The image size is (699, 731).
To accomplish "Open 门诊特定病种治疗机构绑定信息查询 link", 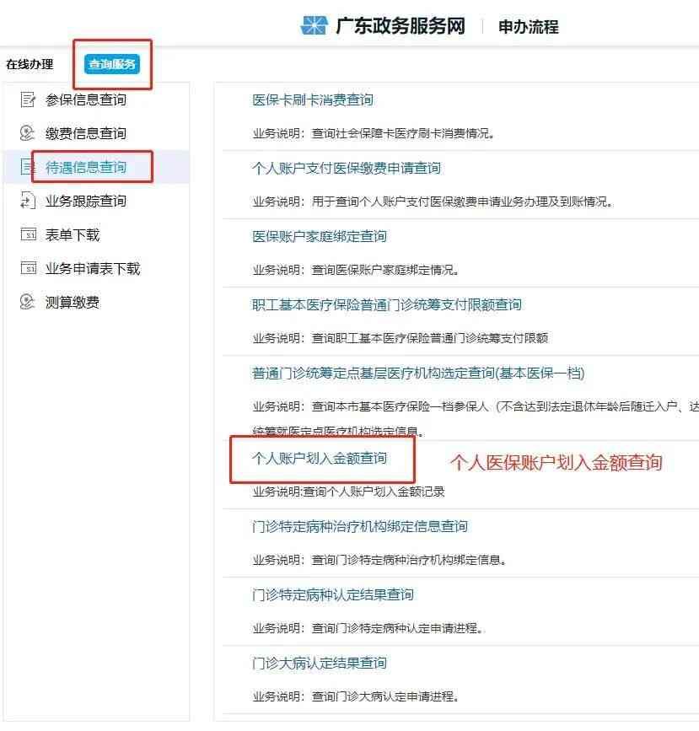I will click(359, 526).
